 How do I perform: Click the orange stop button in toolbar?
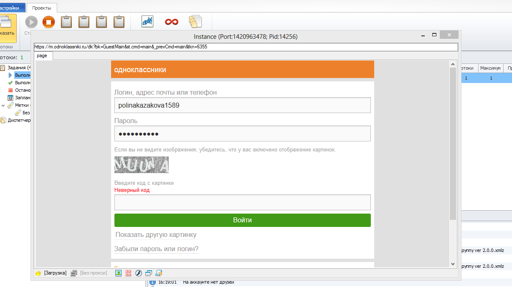tap(48, 22)
